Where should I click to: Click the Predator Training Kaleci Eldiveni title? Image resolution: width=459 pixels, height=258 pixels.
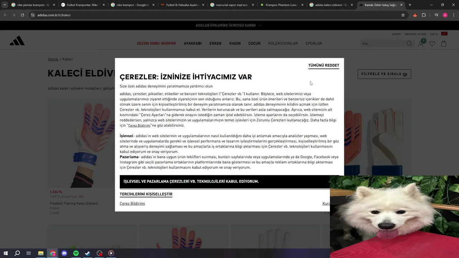(74, 204)
